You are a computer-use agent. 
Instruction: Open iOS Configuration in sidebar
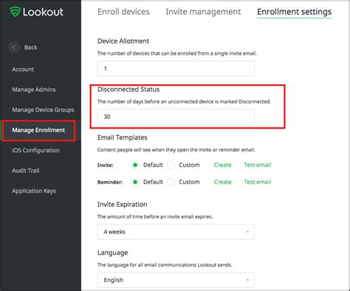point(35,150)
